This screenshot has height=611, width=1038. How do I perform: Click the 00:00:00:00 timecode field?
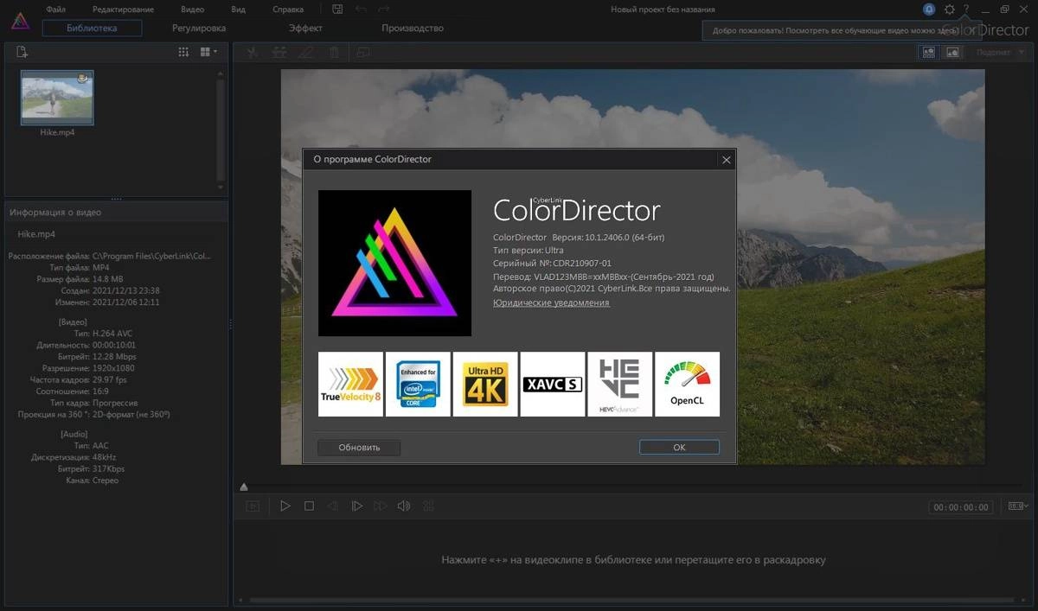coord(961,507)
